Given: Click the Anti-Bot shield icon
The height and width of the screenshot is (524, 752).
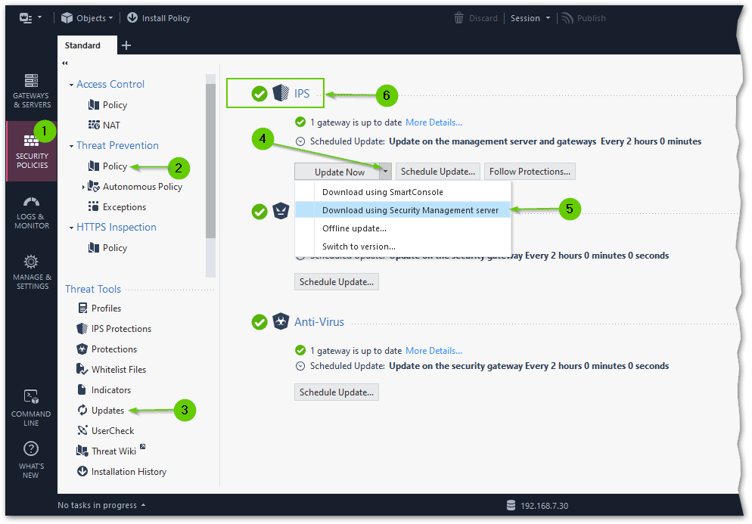Looking at the screenshot, I should 281,211.
